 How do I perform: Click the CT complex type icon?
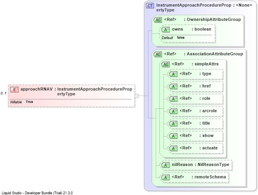(150, 6)
